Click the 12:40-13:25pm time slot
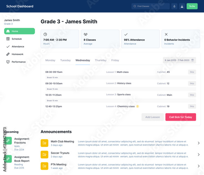This screenshot has width=204, height=175. point(53,106)
